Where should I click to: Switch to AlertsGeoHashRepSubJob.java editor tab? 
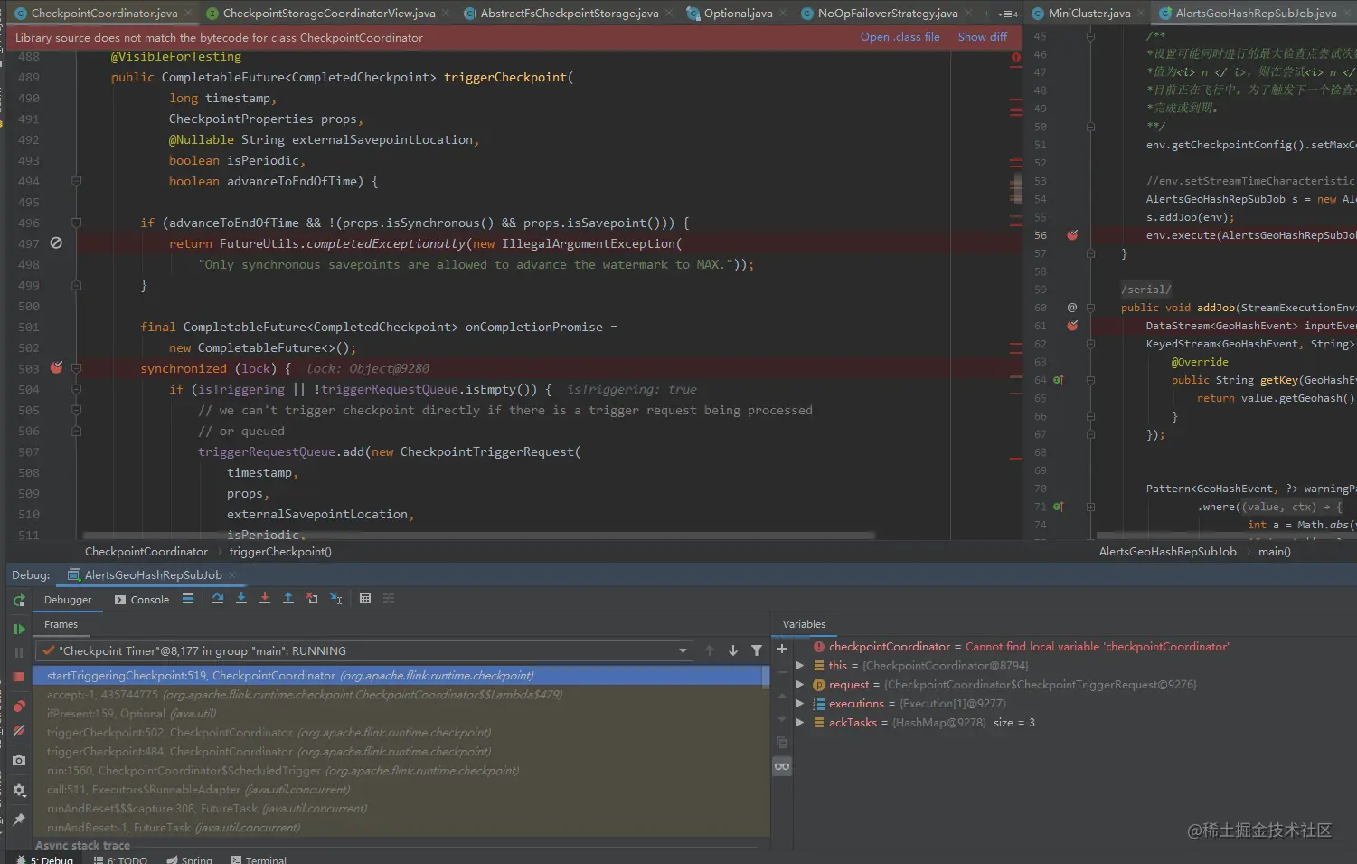1256,13
